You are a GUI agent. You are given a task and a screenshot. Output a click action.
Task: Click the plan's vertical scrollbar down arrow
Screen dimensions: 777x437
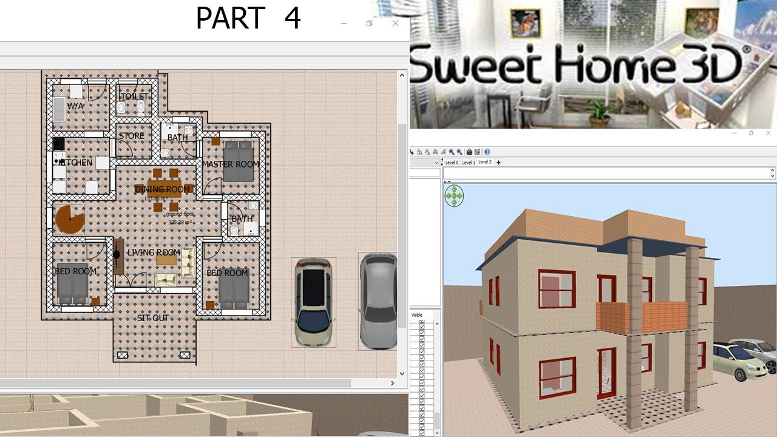point(402,374)
